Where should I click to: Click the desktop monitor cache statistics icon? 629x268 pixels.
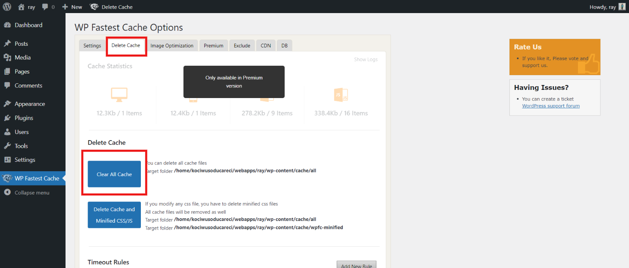coord(119,95)
